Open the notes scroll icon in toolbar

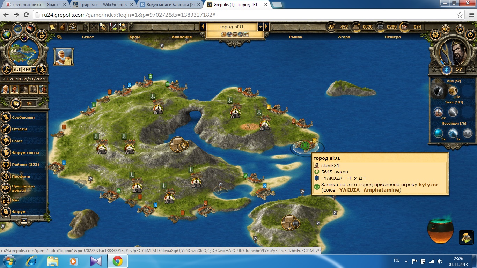click(53, 27)
